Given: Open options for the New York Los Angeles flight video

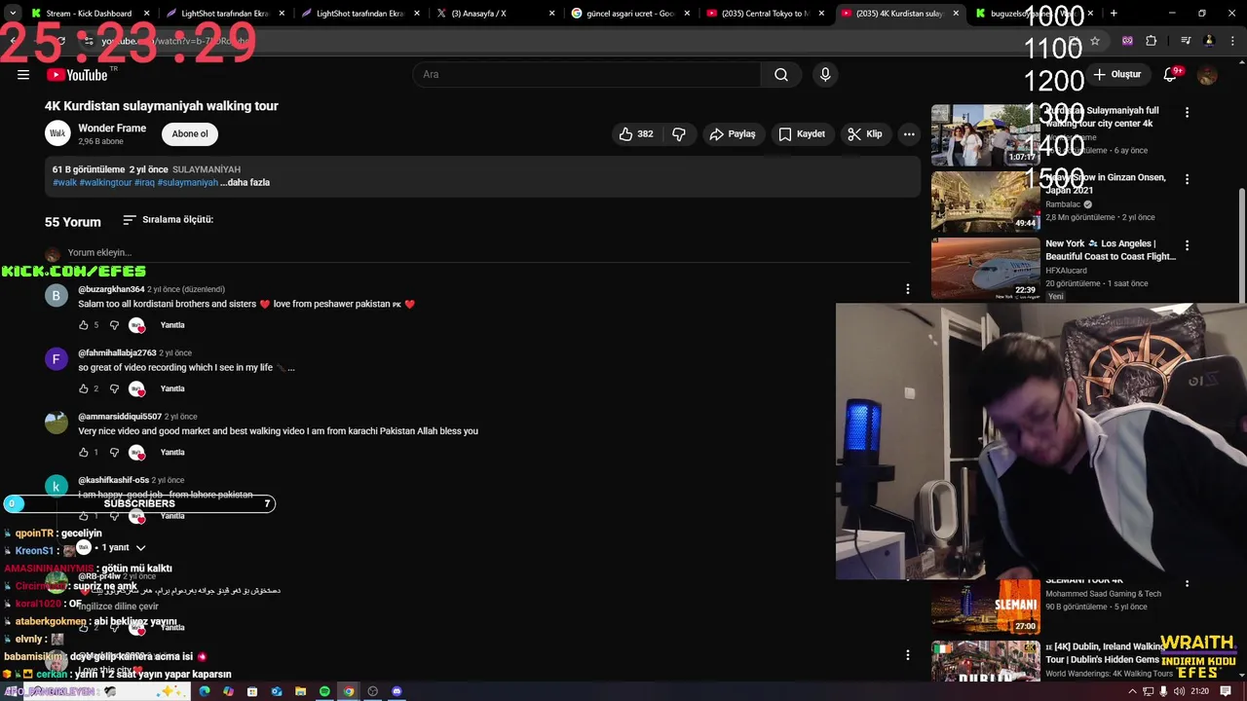Looking at the screenshot, I should pos(1187,245).
